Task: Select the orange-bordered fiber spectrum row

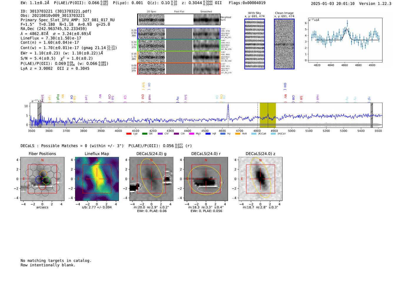Action: 179,57
